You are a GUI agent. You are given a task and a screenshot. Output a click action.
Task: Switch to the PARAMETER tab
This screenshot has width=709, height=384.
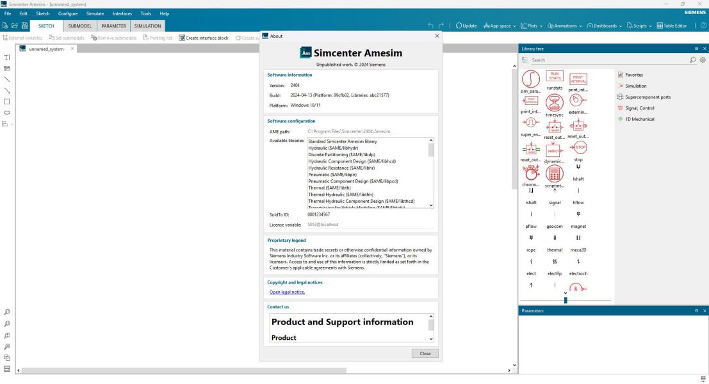pos(112,26)
